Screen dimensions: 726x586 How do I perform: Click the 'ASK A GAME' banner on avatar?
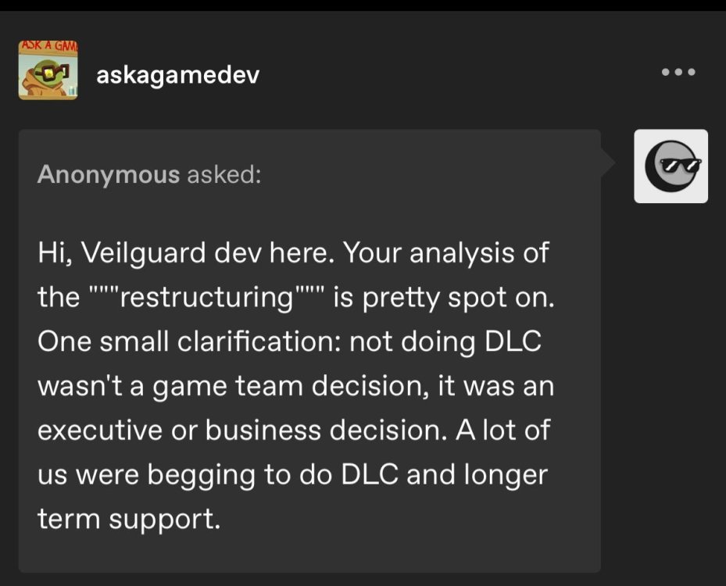point(48,48)
